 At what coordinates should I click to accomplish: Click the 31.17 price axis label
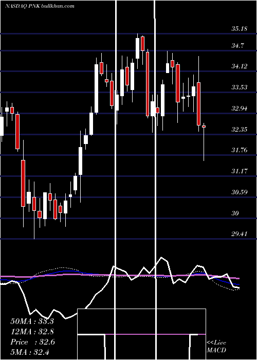[x=240, y=171]
